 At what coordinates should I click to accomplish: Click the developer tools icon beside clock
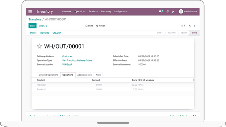click(173, 12)
